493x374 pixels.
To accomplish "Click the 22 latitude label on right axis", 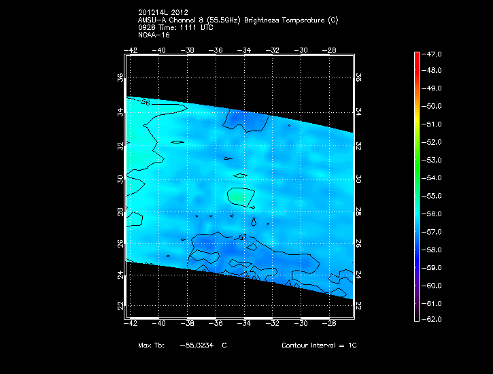I will 358,307.
